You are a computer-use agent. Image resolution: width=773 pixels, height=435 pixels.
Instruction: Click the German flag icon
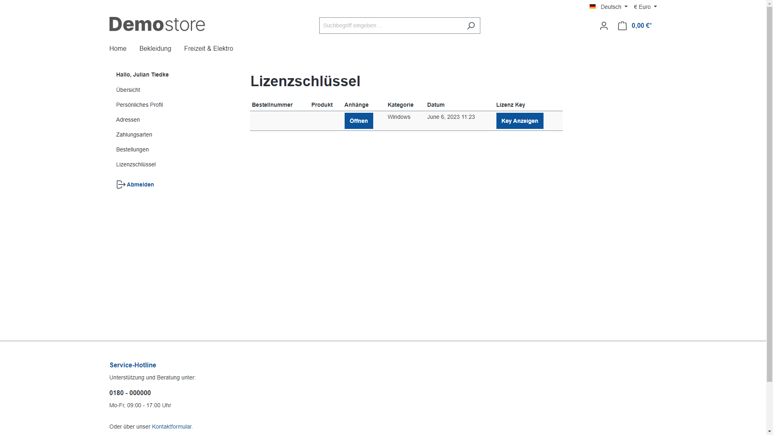pos(593,7)
